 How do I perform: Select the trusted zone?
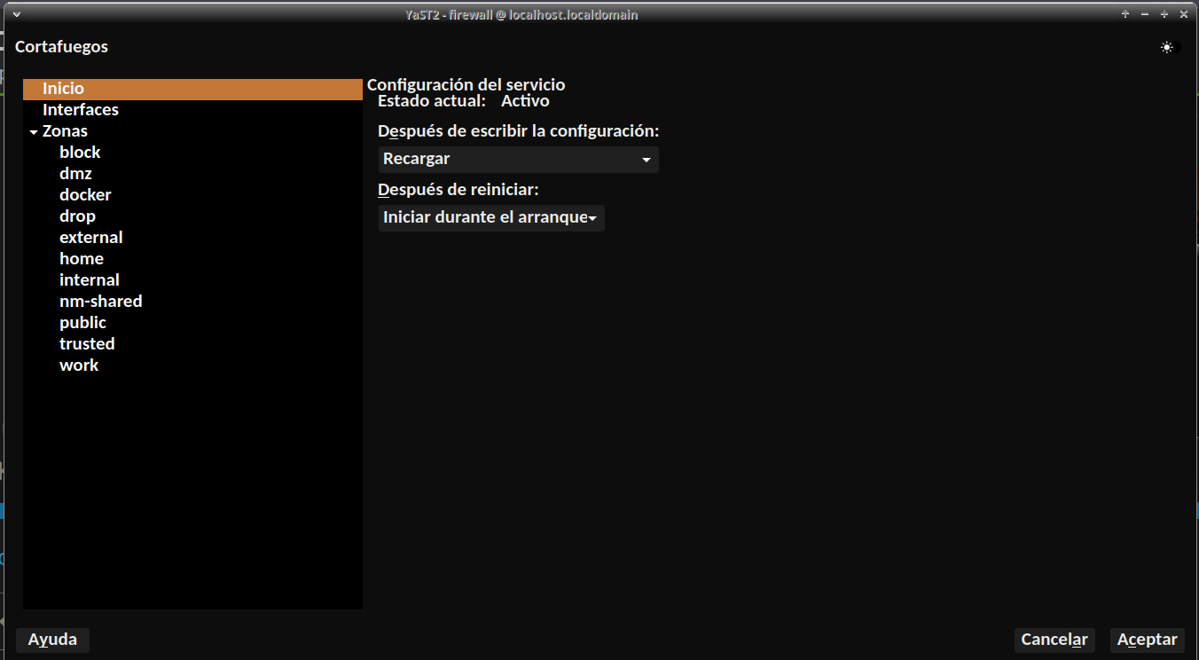(87, 344)
